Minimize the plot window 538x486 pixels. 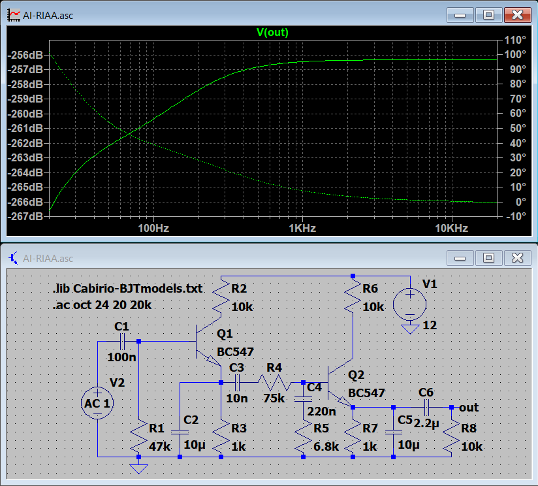pos(460,15)
